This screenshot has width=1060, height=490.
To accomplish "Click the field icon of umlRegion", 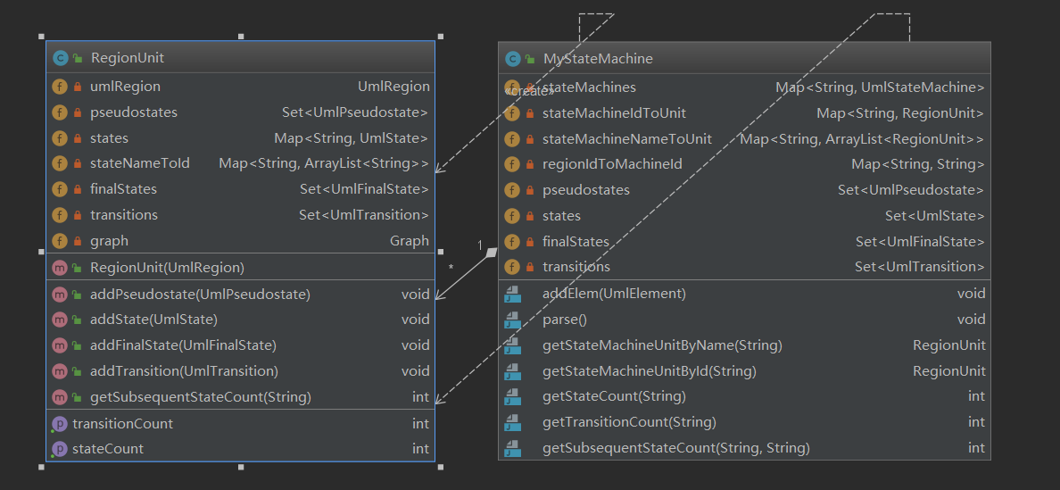I will tap(60, 87).
